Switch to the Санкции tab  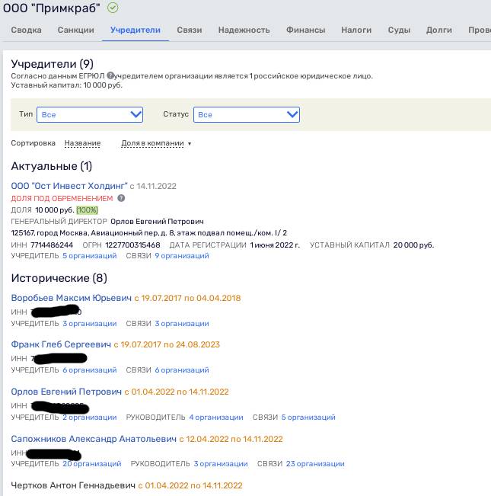pyautogui.click(x=76, y=30)
